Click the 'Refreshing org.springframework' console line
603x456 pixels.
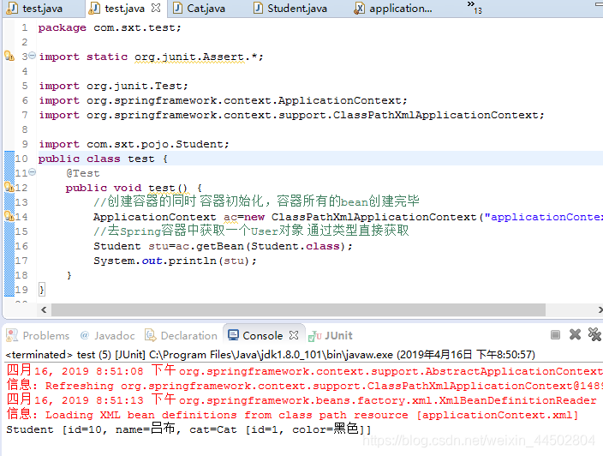305,385
